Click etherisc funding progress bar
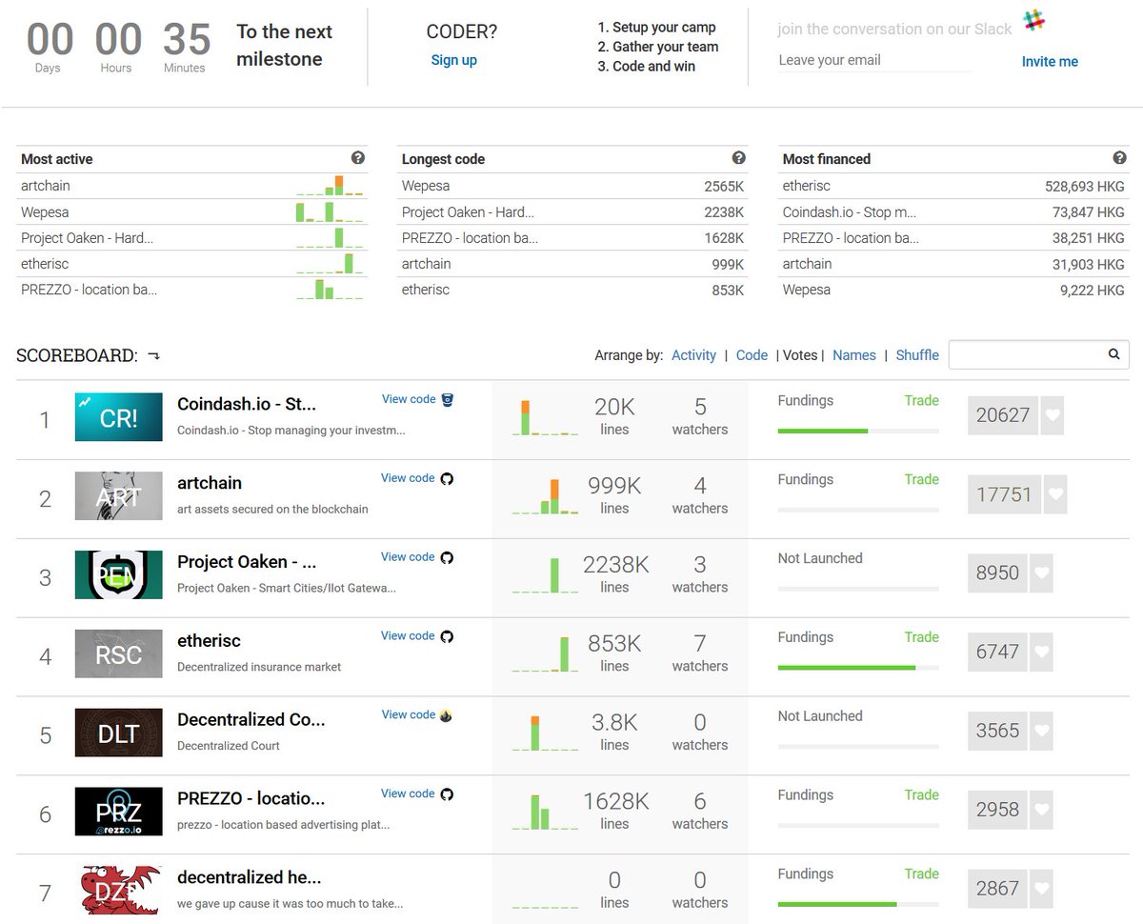The image size is (1143, 924). point(858,668)
